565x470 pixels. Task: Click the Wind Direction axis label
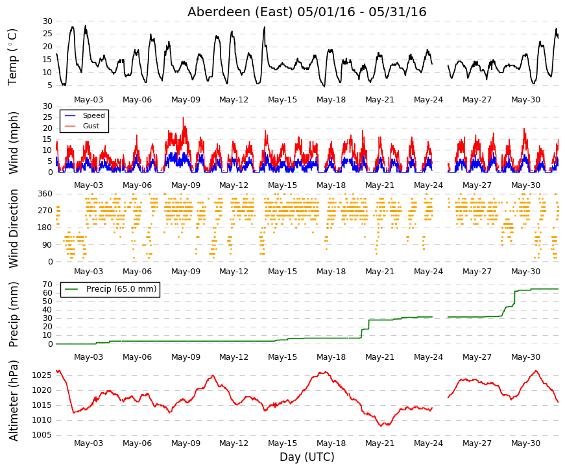[x=13, y=228]
